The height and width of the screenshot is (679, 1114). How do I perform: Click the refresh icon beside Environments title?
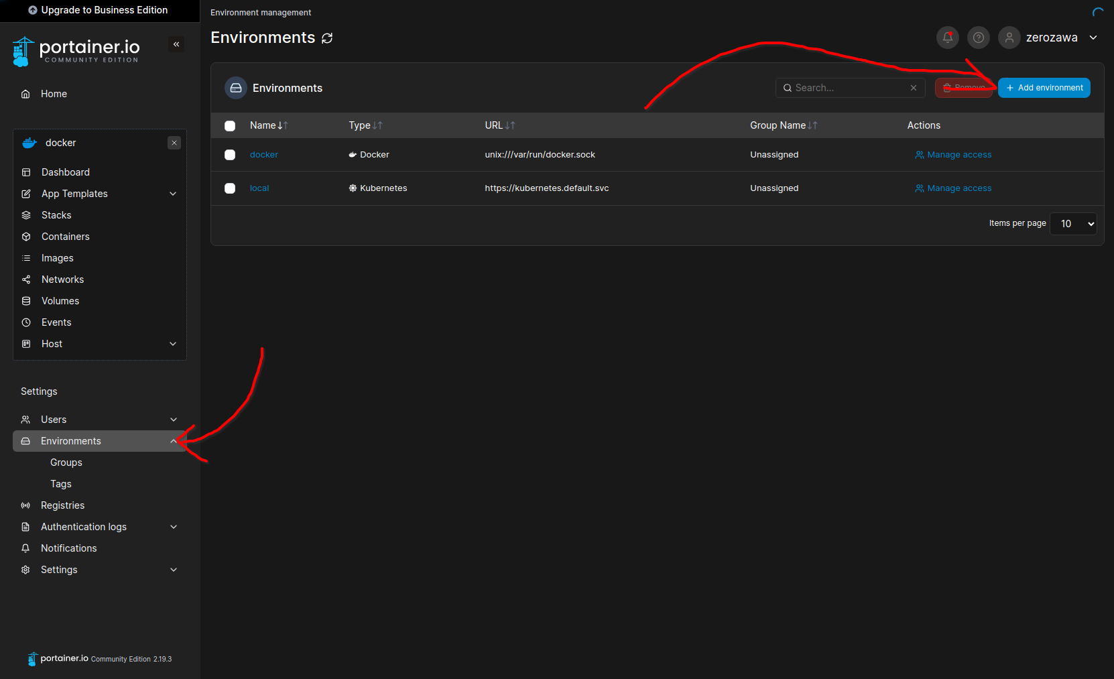[x=327, y=38]
